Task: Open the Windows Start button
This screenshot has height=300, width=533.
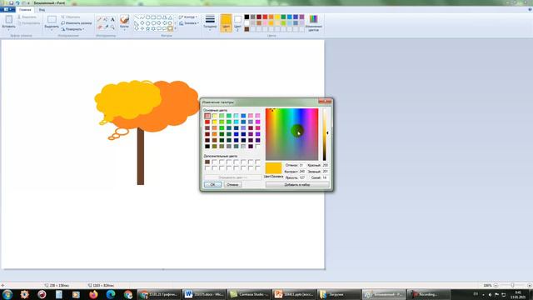Action: 7,294
